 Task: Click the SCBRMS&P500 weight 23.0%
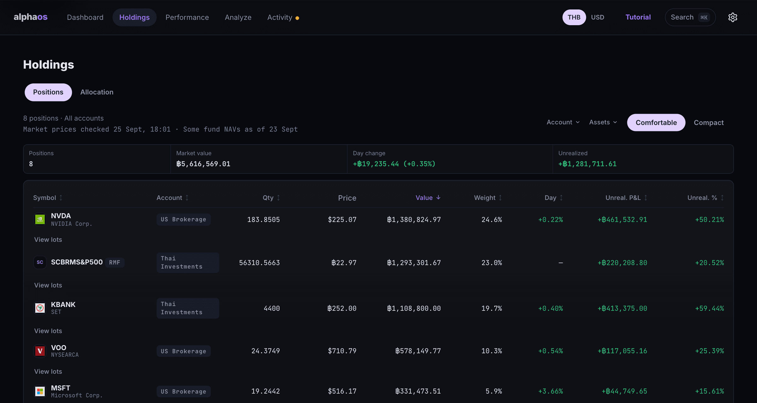click(491, 263)
